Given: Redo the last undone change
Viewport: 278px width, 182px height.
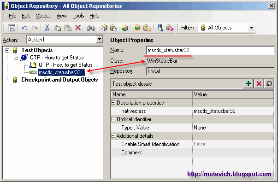Looking at the screenshot, I should point(35,28).
